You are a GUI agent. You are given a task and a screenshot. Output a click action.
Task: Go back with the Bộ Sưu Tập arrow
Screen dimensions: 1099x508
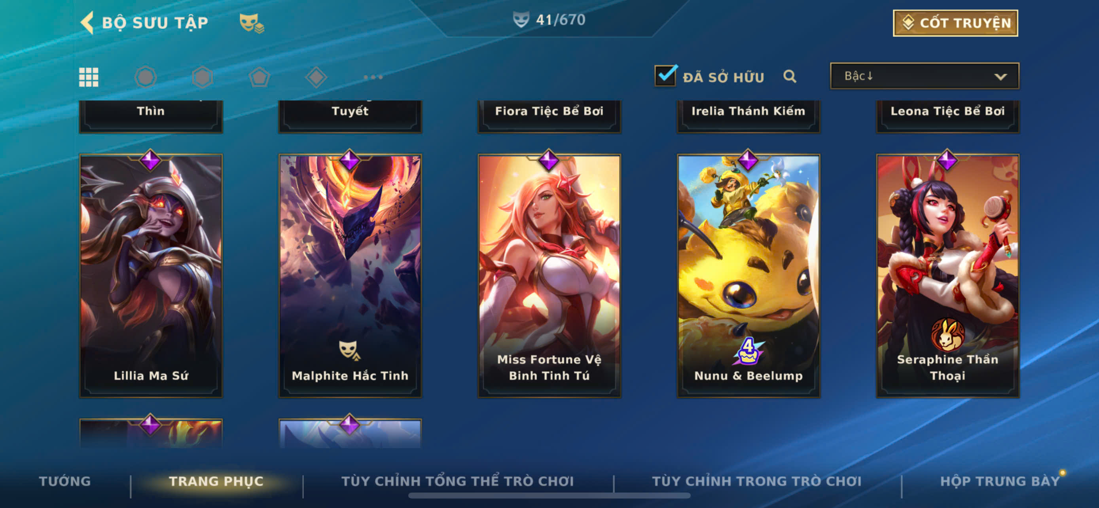87,22
